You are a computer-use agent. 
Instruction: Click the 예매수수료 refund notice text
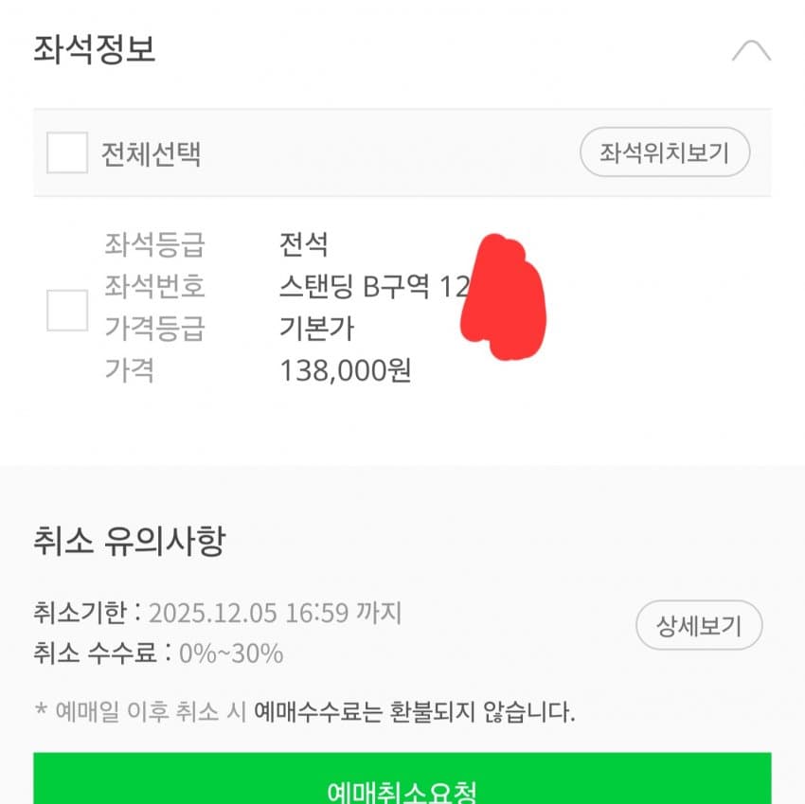click(414, 711)
